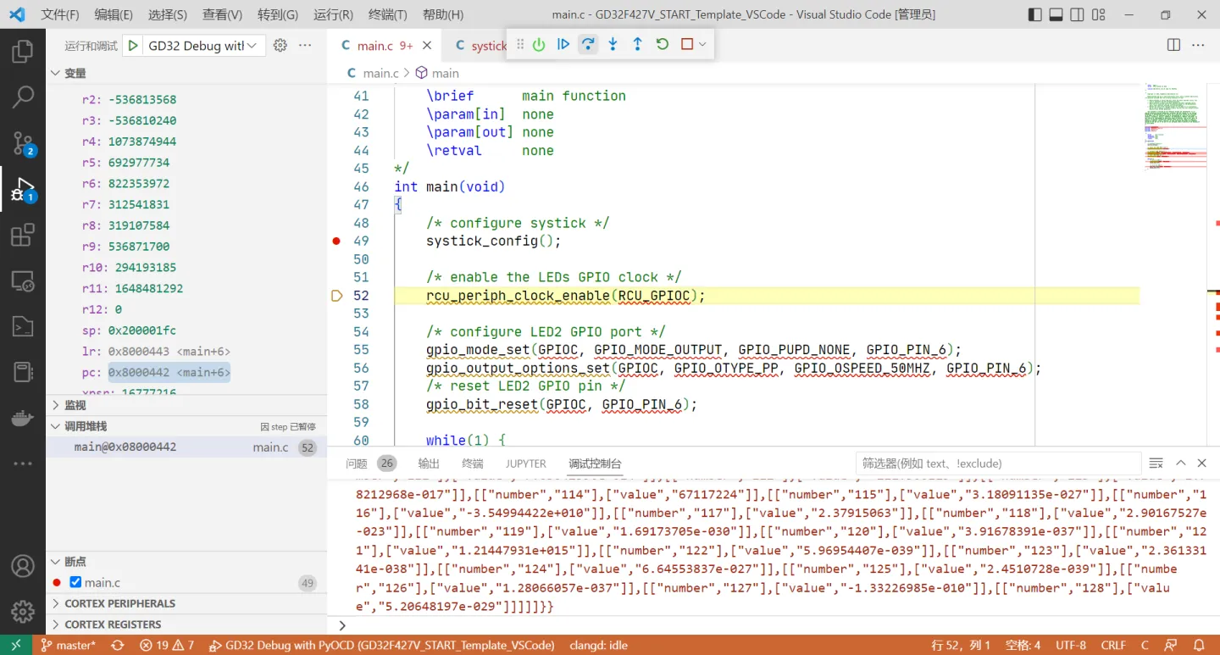Click UTF-8 encoding in the status bar
The height and width of the screenshot is (655, 1220).
(x=1070, y=645)
